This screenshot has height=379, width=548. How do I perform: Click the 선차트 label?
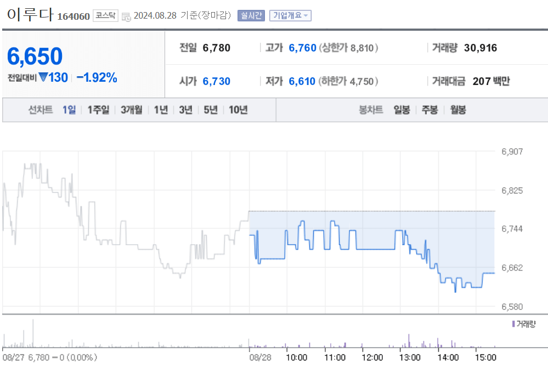(41, 110)
